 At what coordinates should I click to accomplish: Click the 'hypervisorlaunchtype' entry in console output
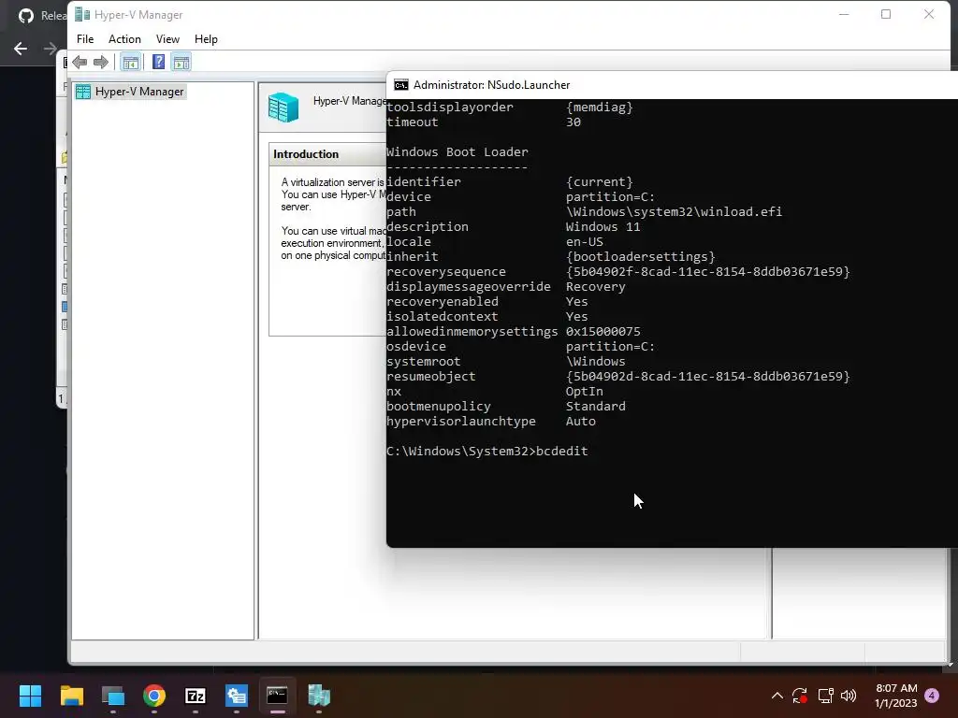coord(460,422)
